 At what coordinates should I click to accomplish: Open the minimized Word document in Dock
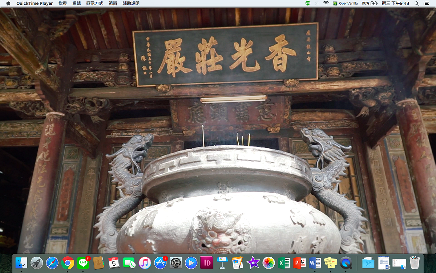pyautogui.click(x=384, y=262)
